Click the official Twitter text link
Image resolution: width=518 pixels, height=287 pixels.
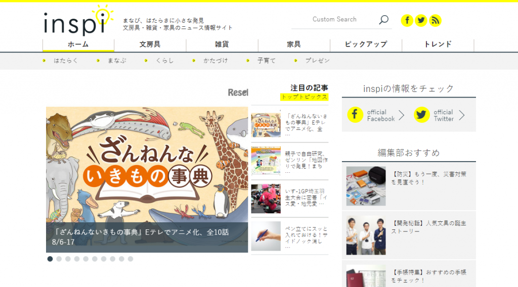click(x=443, y=116)
